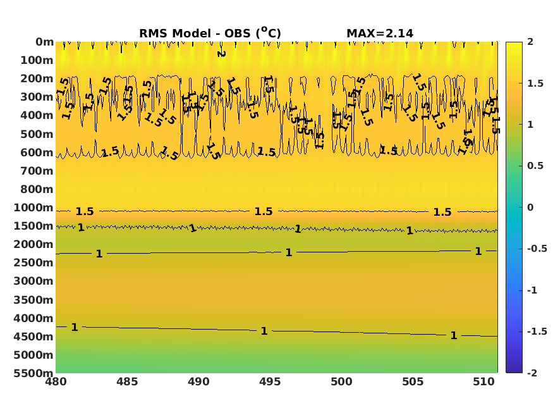Select the "4500m" depth axis label
553x415 pixels.
pos(33,337)
